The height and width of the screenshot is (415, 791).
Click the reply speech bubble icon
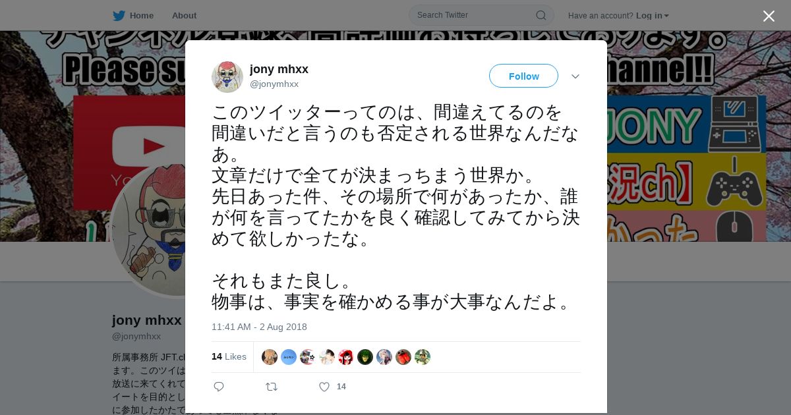click(x=219, y=387)
